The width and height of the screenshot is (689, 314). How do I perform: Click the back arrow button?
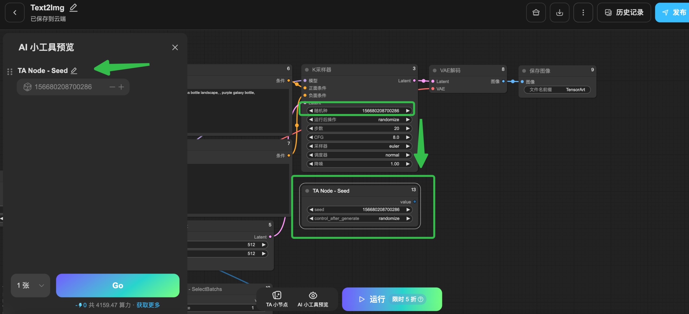[15, 13]
